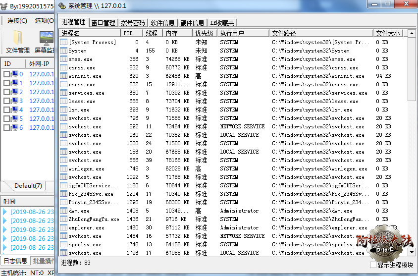
Task: Switch to the 窗口管理 tab
Action: point(103,23)
